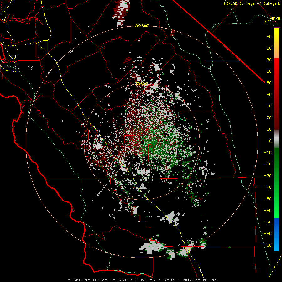The image size is (282, 282).
Task: Click the 80 value on velocity scale
Action: point(269,48)
